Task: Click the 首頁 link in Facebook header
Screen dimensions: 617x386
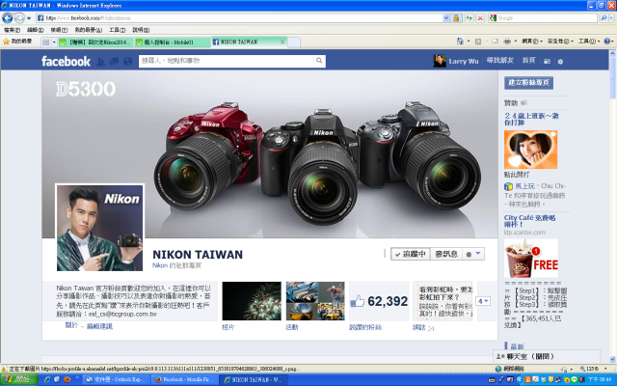Action: pyautogui.click(x=528, y=60)
